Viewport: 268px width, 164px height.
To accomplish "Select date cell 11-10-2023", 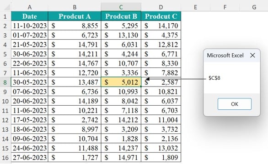I will point(30,26).
